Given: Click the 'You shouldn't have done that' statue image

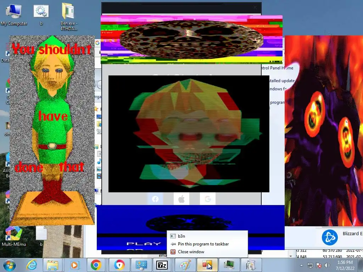Looking at the screenshot, I should (x=52, y=130).
